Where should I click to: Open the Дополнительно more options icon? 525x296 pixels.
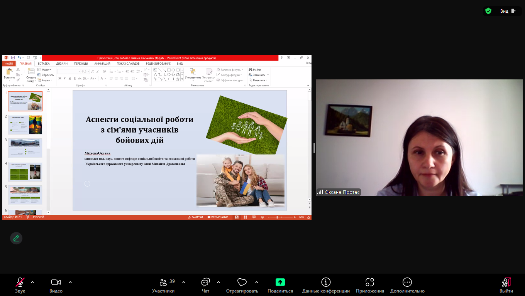click(407, 282)
